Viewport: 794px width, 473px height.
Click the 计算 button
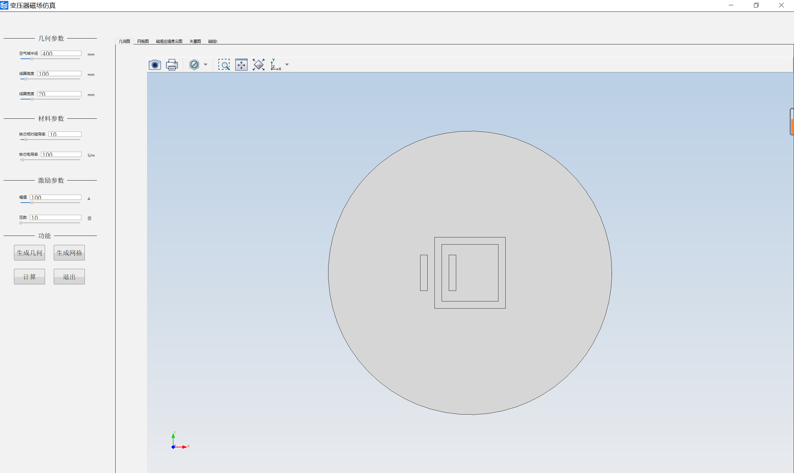pyautogui.click(x=30, y=277)
